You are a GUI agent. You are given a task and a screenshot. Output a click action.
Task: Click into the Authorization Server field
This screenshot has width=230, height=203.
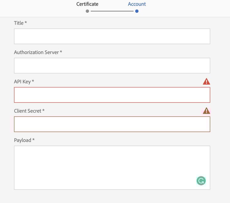pyautogui.click(x=112, y=65)
